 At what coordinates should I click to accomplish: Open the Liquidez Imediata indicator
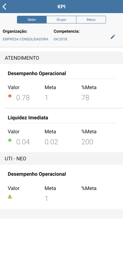[28, 118]
